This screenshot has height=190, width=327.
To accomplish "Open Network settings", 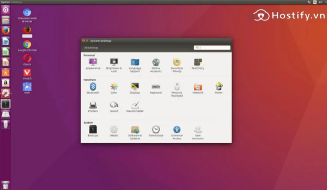I will tap(198, 88).
